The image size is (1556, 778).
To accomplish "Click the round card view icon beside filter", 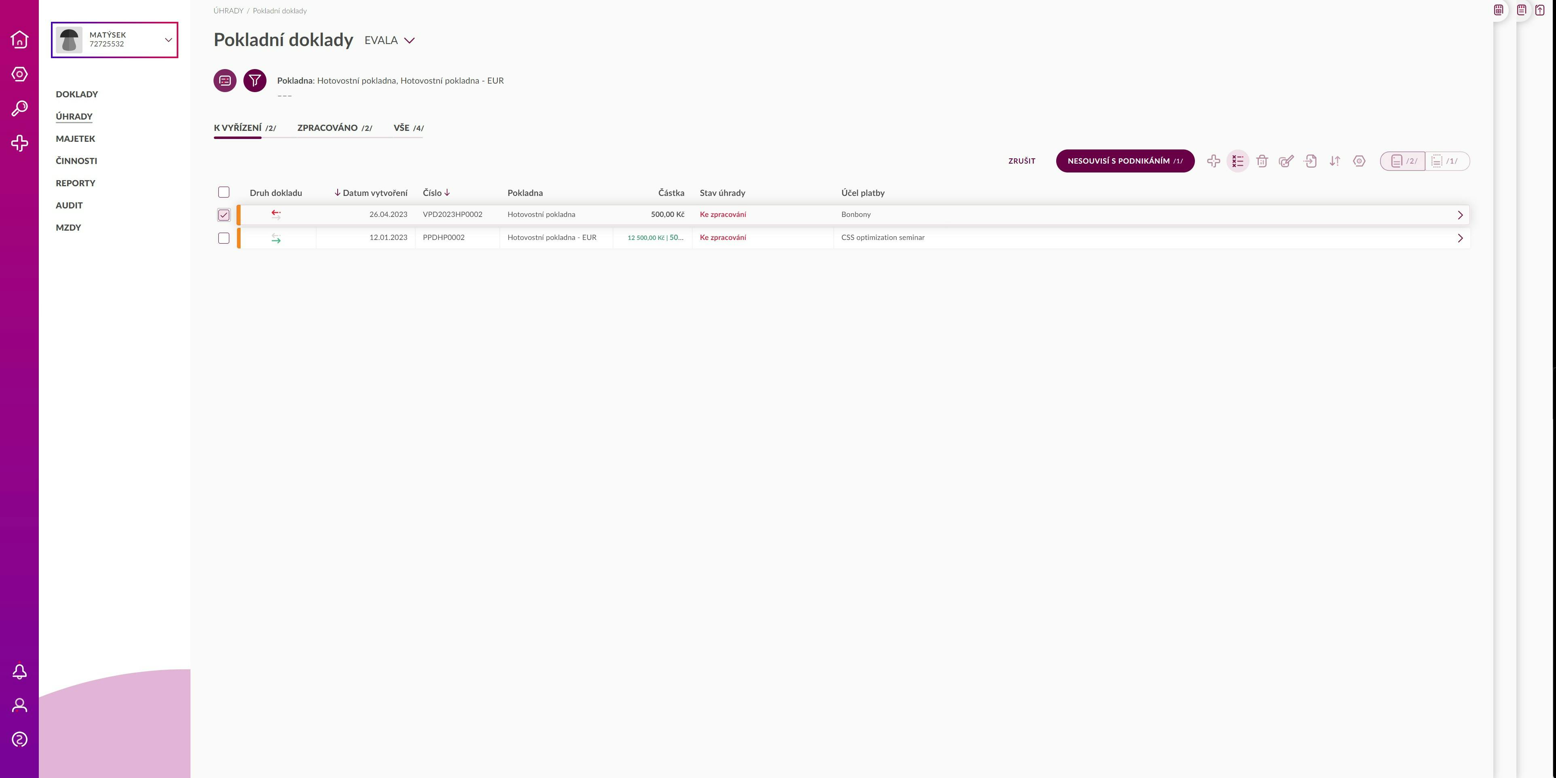I will coord(225,80).
